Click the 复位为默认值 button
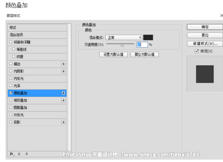 tap(144, 55)
